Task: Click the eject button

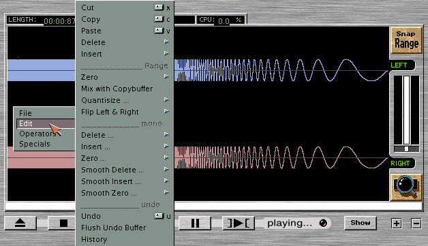Action: [20, 223]
